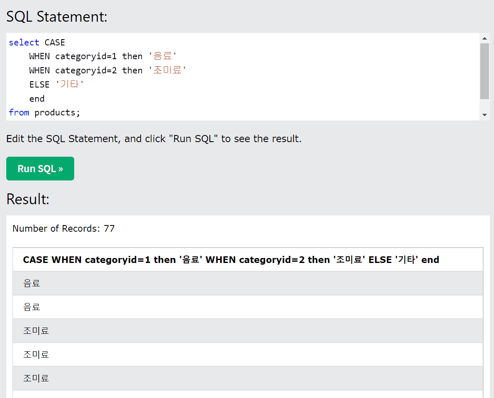The image size is (494, 398).
Task: Click the SQL editor's scroll up arrow
Action: coord(484,38)
